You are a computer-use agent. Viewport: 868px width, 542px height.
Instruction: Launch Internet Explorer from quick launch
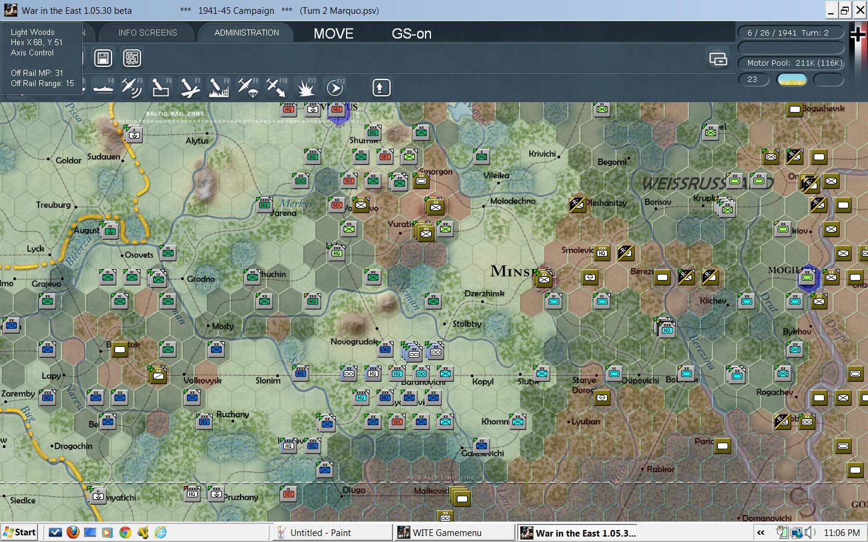(x=160, y=532)
